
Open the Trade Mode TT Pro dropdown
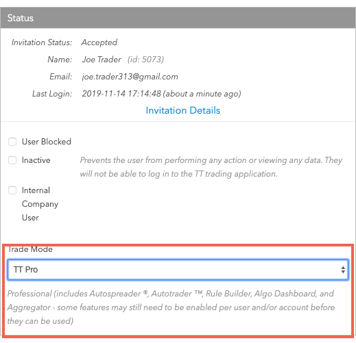(x=178, y=270)
